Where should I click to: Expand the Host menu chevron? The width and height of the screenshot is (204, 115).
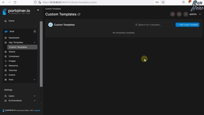34,80
